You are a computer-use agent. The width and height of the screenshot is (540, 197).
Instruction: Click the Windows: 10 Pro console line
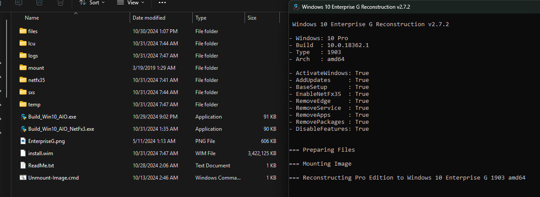point(319,38)
